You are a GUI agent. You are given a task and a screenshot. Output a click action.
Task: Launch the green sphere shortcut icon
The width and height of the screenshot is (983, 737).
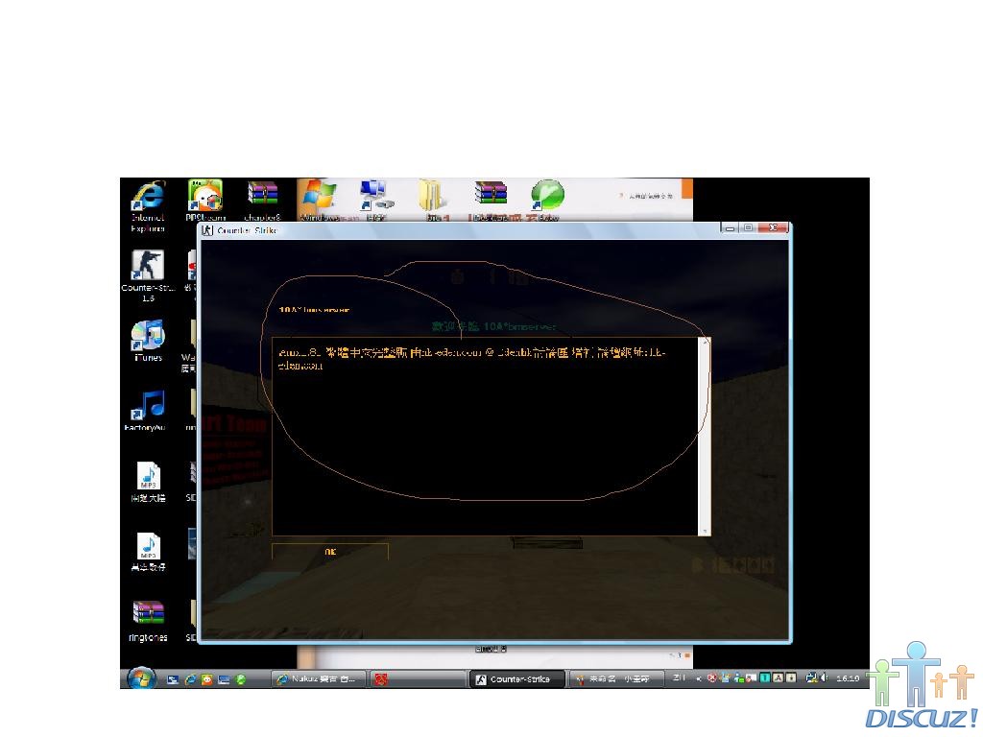click(x=547, y=195)
